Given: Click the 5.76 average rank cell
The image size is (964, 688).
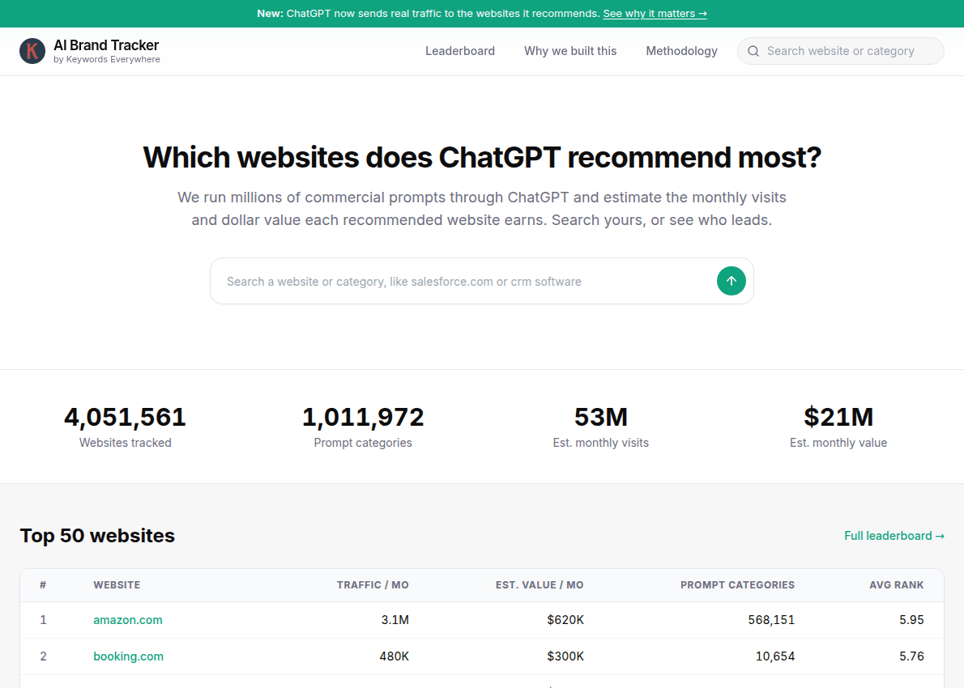Looking at the screenshot, I should point(911,656).
